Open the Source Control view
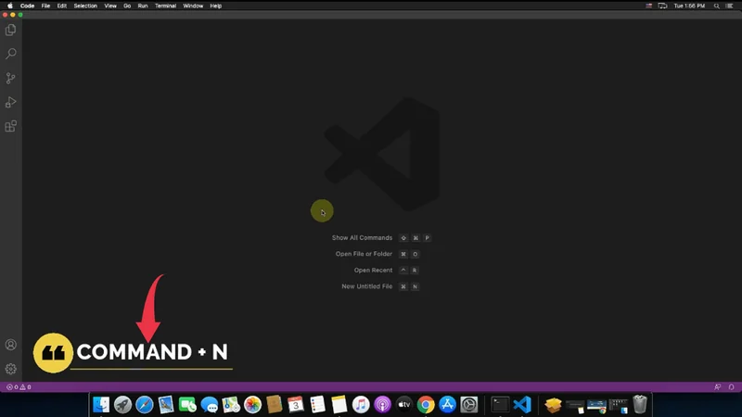 coord(11,79)
